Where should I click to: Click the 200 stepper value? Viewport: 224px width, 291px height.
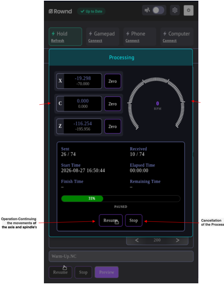[157, 240]
